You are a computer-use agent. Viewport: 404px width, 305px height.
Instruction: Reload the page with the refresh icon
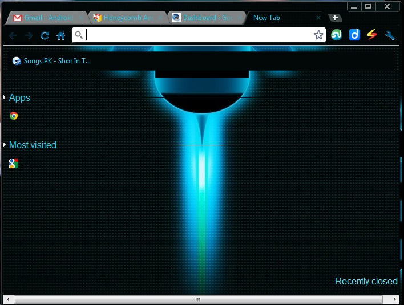45,35
